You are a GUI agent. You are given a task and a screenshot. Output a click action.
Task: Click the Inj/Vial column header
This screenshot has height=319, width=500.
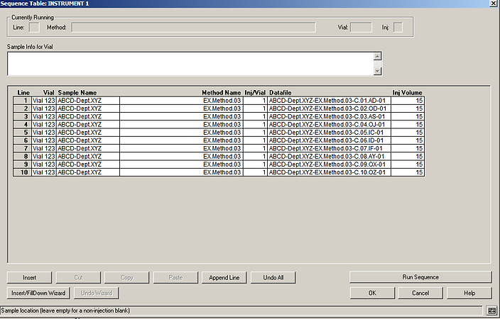255,93
